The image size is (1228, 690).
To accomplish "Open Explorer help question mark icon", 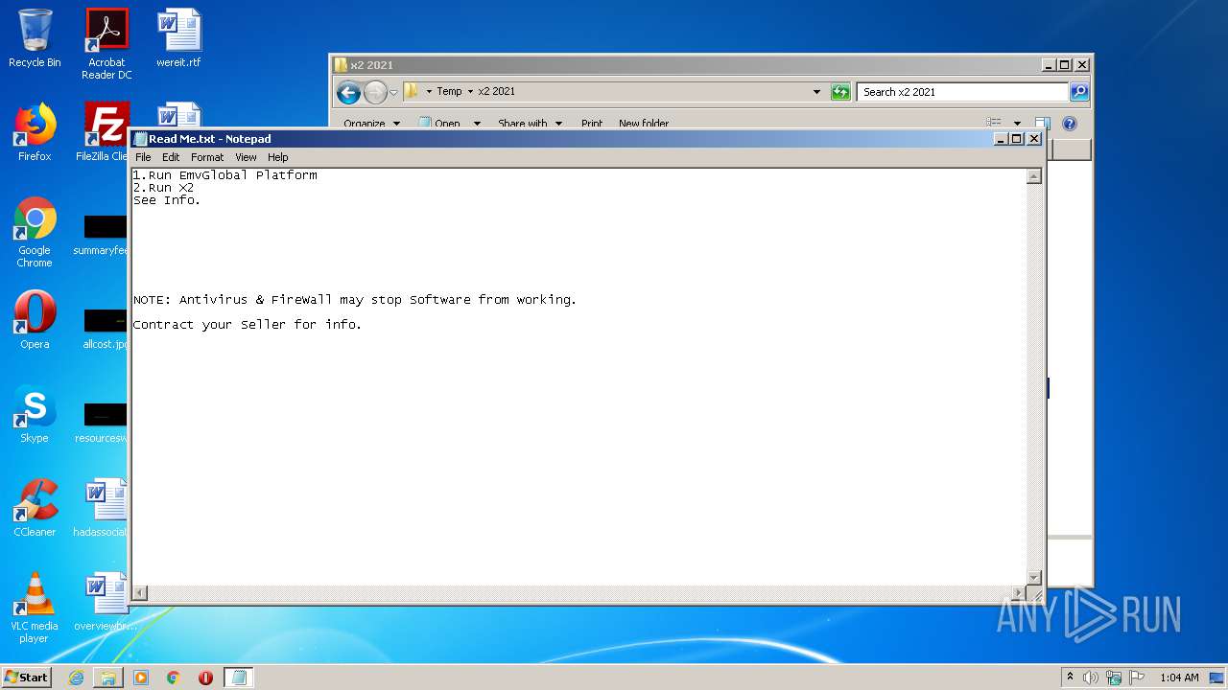I will pos(1070,124).
